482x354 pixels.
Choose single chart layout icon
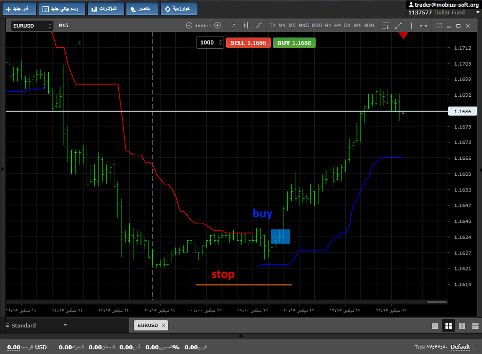(x=435, y=326)
